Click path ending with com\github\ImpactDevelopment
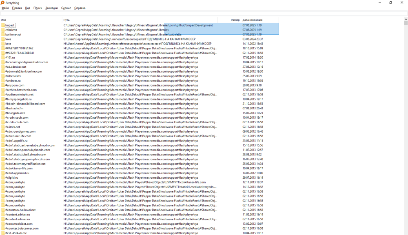Screen dimensions: 408x235 coord(138,25)
